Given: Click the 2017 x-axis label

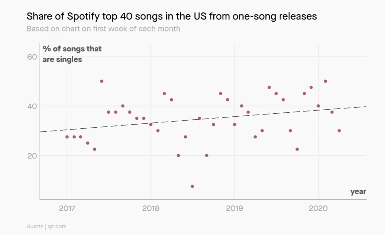Looking at the screenshot, I should coord(67,208).
